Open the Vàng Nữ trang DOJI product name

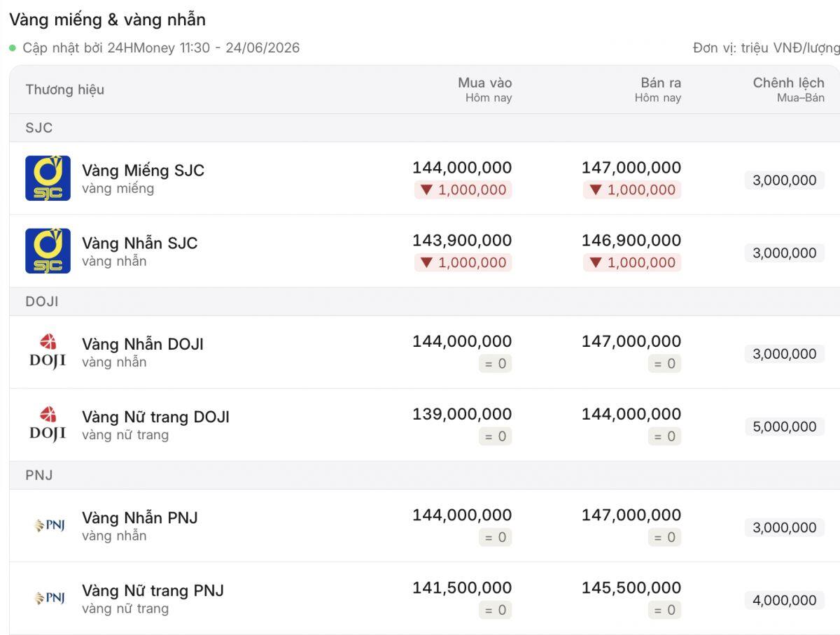coord(155,417)
